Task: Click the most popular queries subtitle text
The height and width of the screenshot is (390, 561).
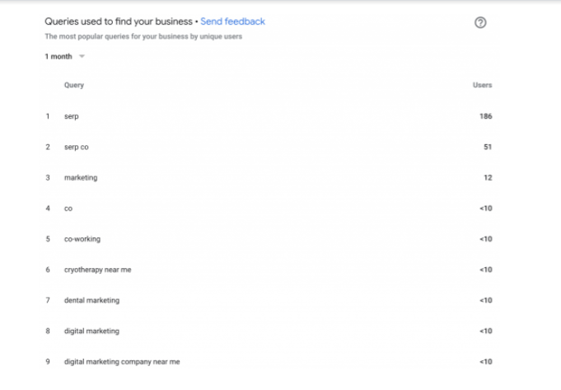Action: pyautogui.click(x=143, y=36)
